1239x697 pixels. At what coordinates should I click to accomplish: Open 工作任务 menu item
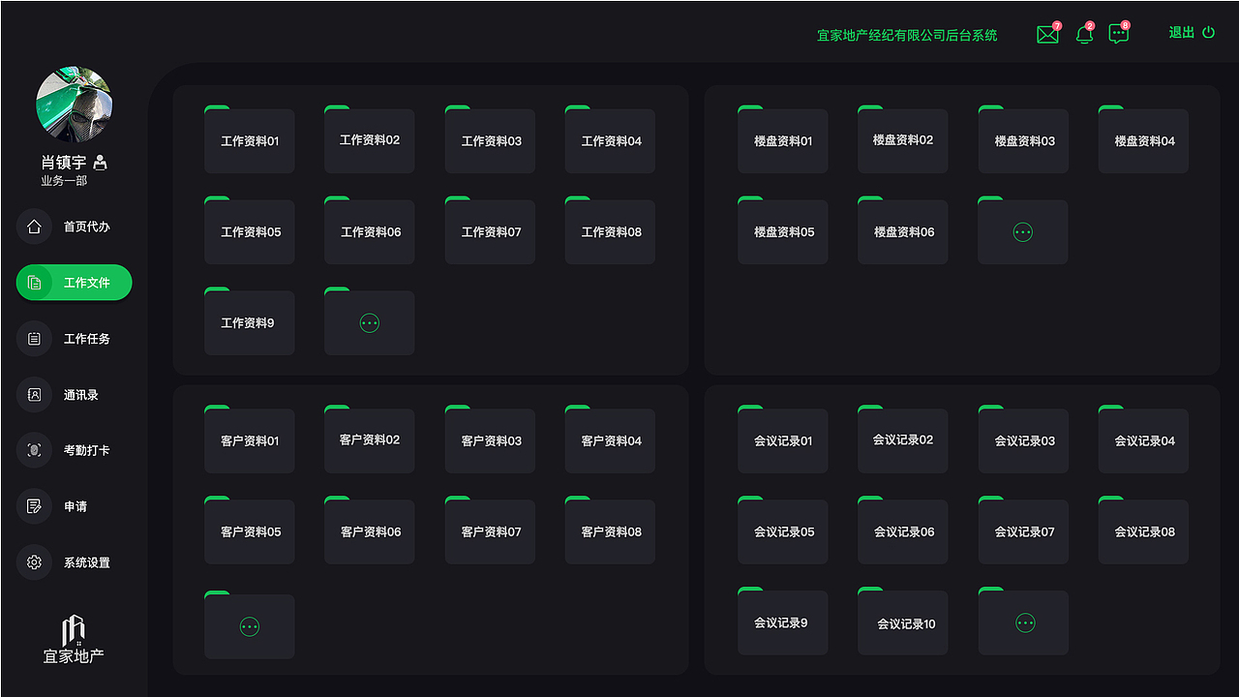[74, 339]
